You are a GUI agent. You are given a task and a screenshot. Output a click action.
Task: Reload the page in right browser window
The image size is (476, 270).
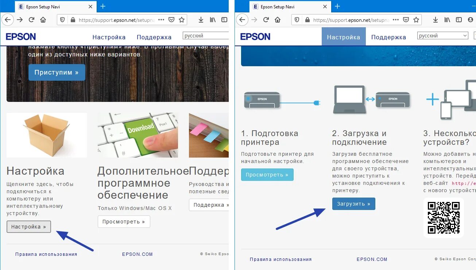coord(266,20)
